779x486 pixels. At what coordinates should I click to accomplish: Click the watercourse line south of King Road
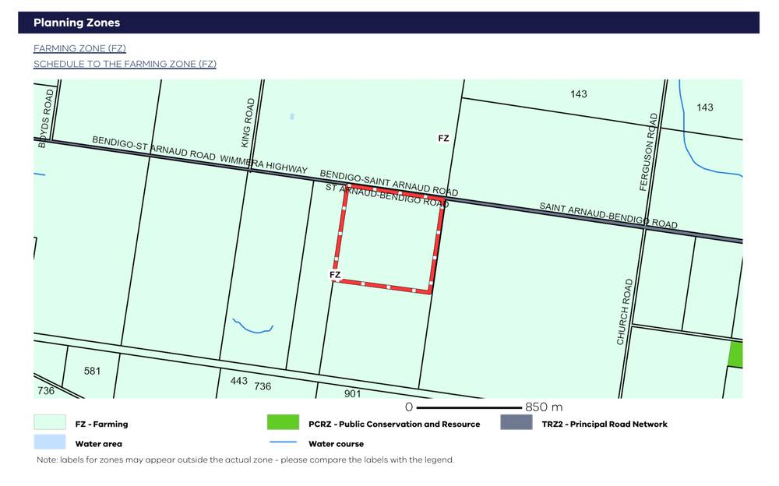[x=253, y=329]
